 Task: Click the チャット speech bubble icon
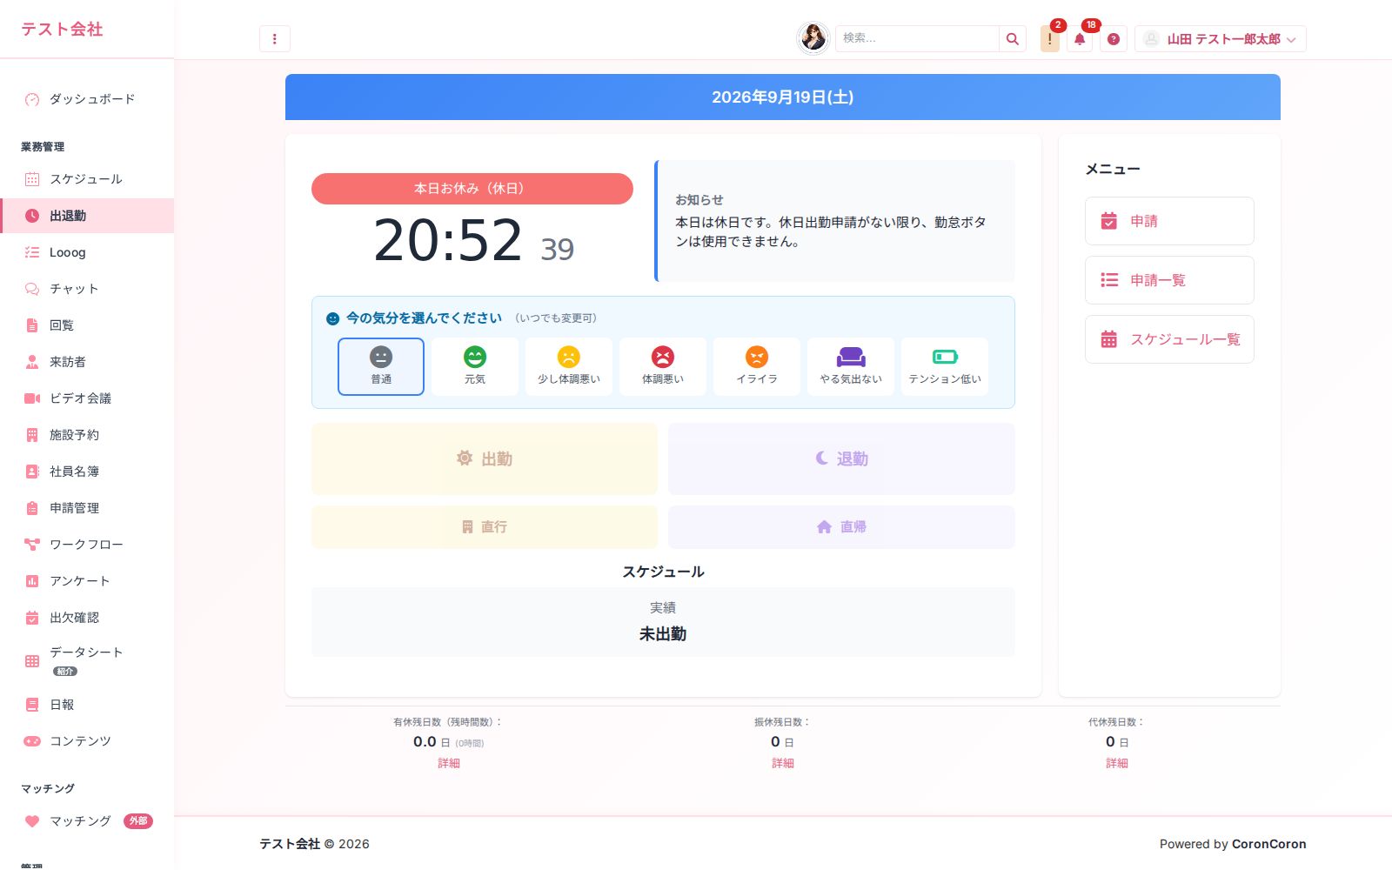[32, 289]
